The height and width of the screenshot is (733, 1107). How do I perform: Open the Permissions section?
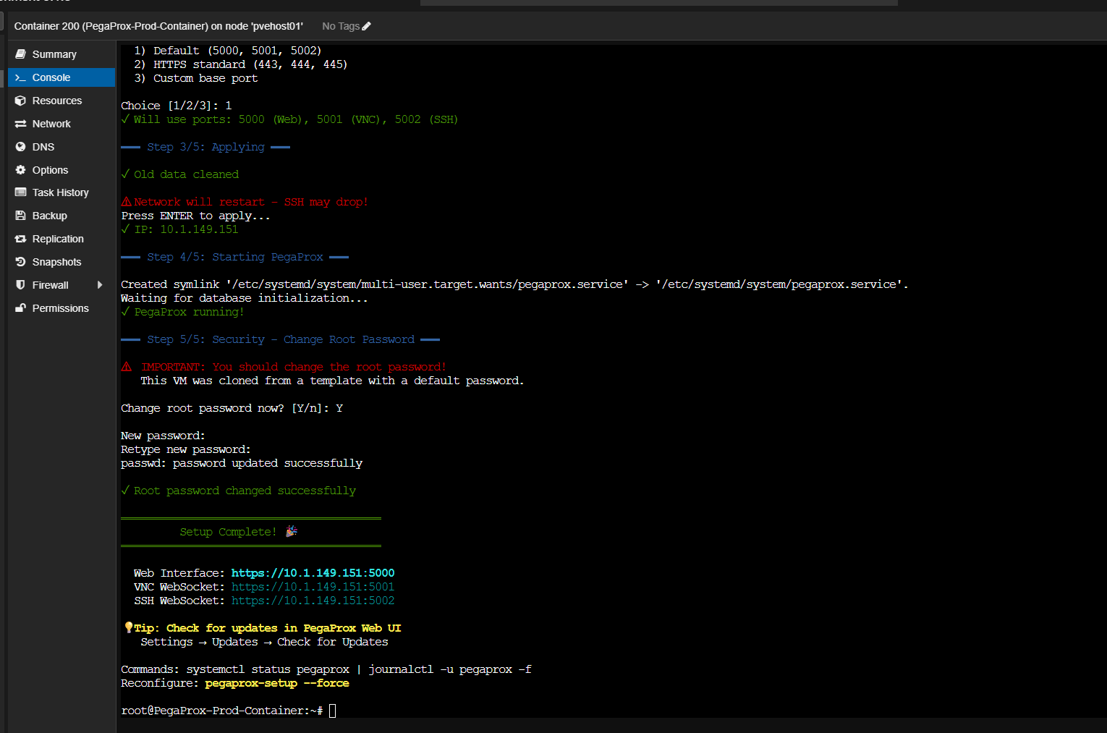(60, 308)
